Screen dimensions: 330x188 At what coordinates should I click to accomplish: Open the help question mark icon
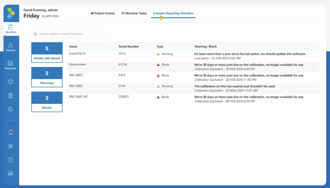(x=10, y=160)
